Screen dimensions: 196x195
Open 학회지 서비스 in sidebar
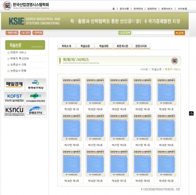[x=18, y=52]
